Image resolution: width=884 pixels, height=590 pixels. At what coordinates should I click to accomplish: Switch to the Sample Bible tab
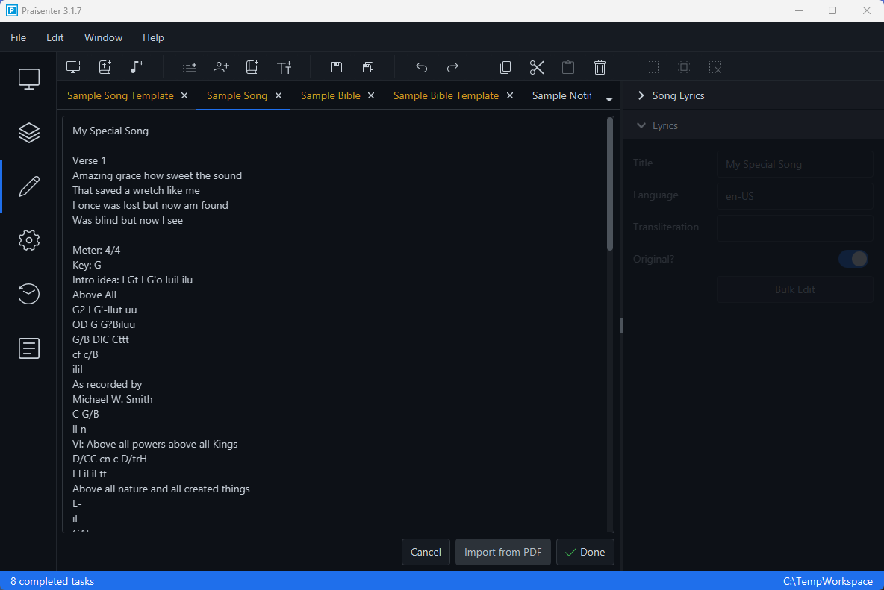click(331, 95)
